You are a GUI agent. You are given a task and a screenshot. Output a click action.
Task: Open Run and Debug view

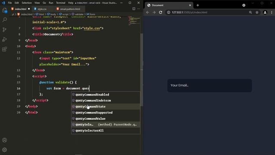click(x=5, y=39)
